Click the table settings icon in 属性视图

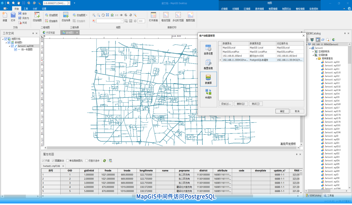pyautogui.click(x=111, y=161)
